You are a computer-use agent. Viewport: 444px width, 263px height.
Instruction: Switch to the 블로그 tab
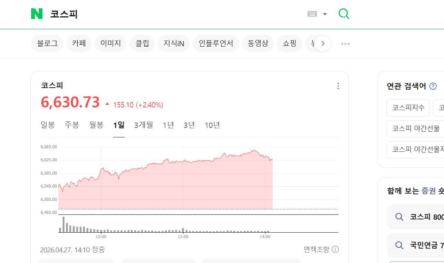tap(47, 44)
